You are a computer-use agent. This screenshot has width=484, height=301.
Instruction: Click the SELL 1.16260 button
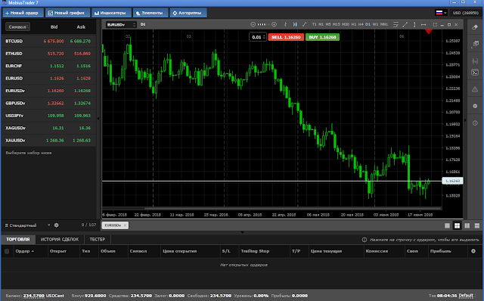click(286, 37)
